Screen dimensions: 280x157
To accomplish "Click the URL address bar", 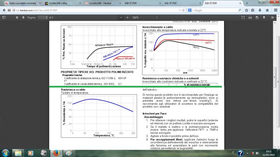I will tap(97, 10).
